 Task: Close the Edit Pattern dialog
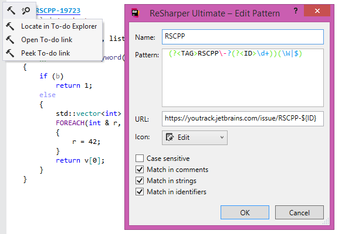317,11
